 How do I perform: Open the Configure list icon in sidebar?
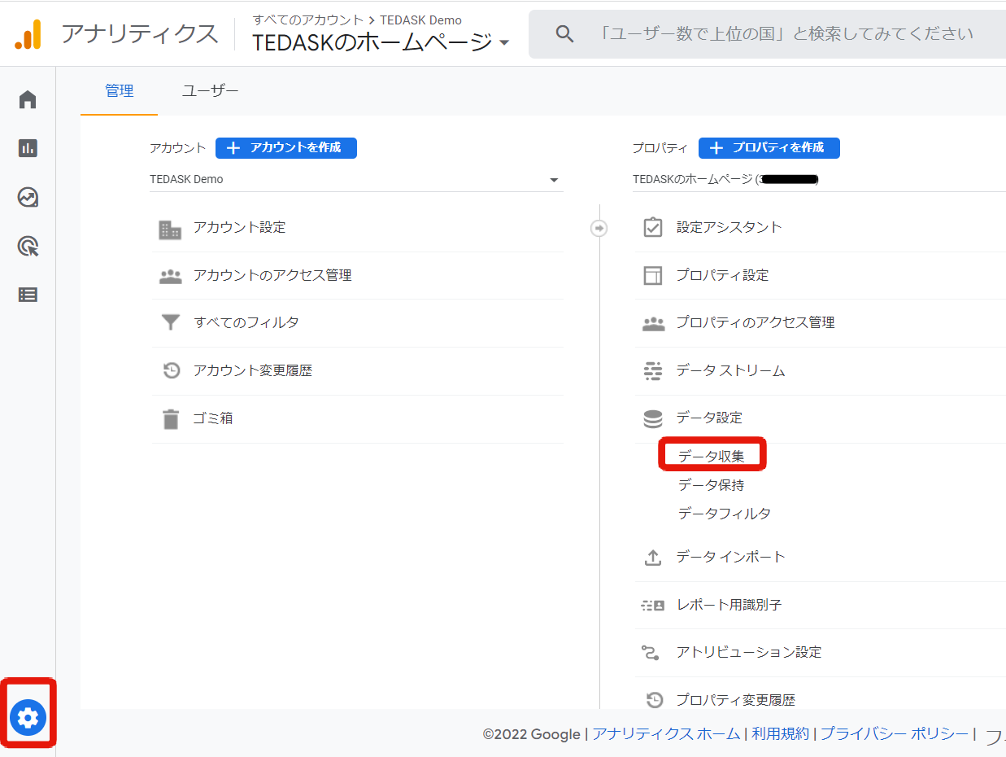coord(28,295)
